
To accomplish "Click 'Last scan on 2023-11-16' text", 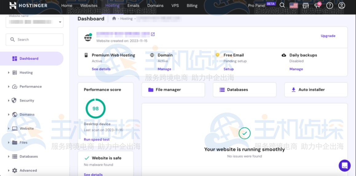I will tap(103, 130).
